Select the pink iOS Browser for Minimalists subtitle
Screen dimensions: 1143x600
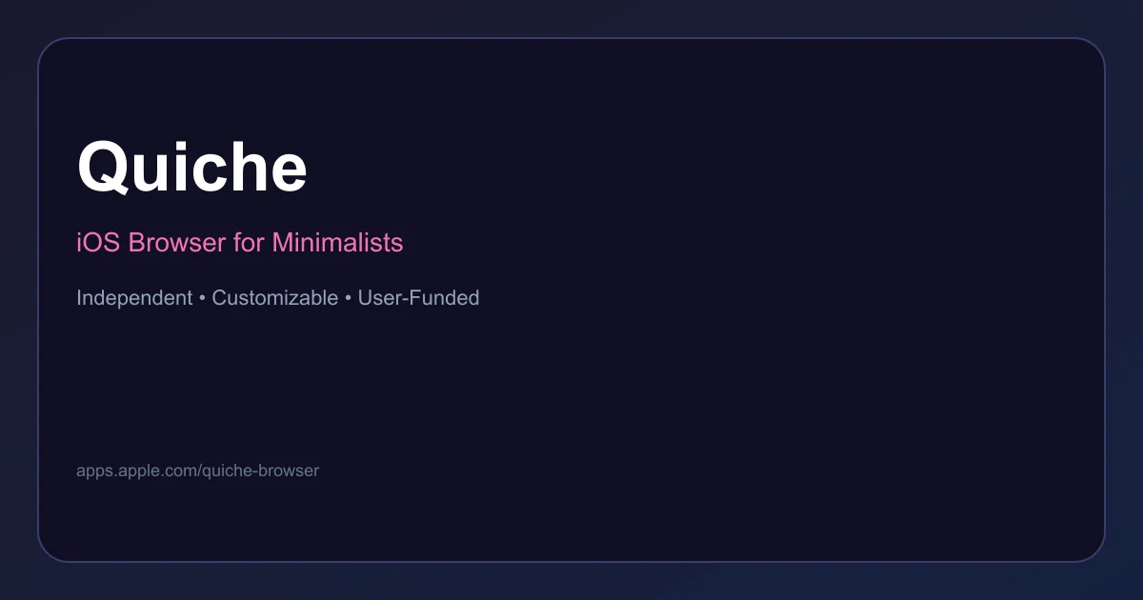[x=240, y=242]
